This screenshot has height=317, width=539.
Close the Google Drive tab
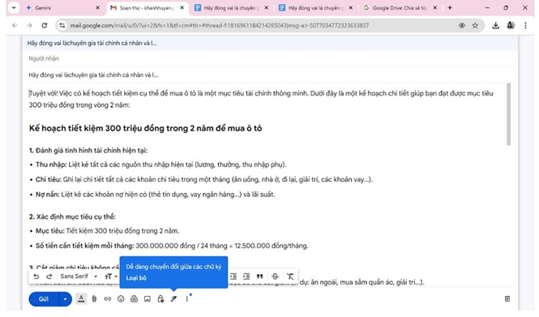click(x=434, y=7)
